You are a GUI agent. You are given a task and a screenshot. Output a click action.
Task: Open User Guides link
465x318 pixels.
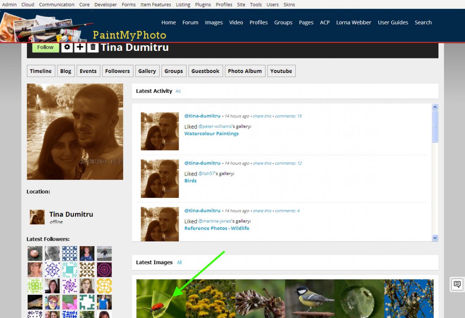click(x=393, y=23)
